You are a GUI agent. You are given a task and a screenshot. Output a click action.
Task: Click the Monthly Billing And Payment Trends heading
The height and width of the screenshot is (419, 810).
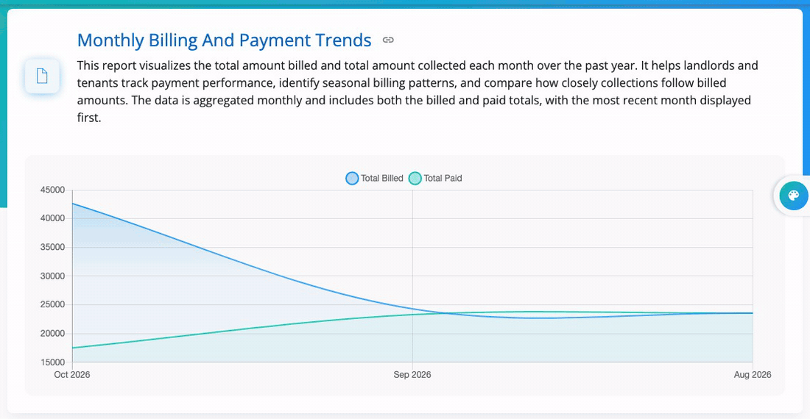(224, 40)
